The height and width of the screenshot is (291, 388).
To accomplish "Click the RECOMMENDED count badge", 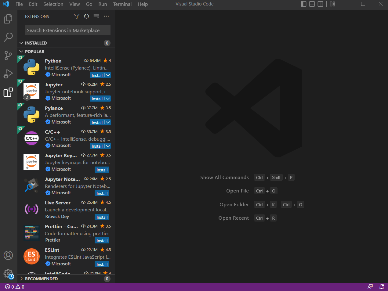I will pos(107,279).
